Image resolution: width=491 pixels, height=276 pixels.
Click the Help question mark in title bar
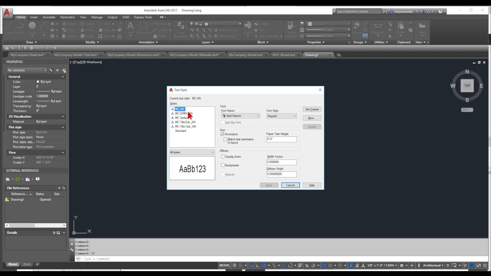coord(440,11)
